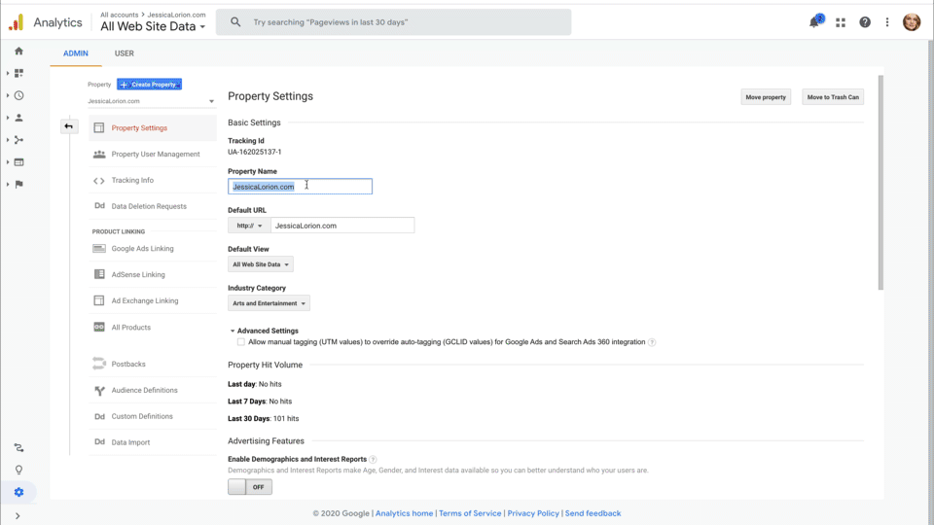Open Ad Exchange Linking
Image resolution: width=934 pixels, height=525 pixels.
tap(153, 301)
